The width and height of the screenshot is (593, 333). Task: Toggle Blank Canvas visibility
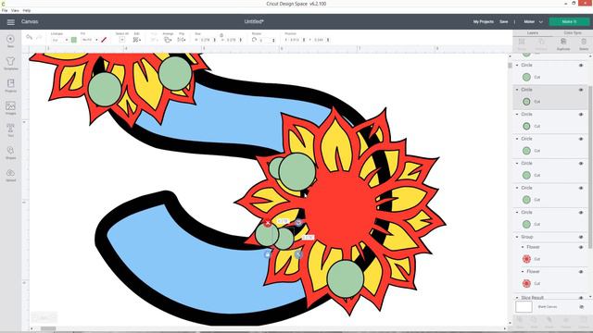tap(581, 307)
